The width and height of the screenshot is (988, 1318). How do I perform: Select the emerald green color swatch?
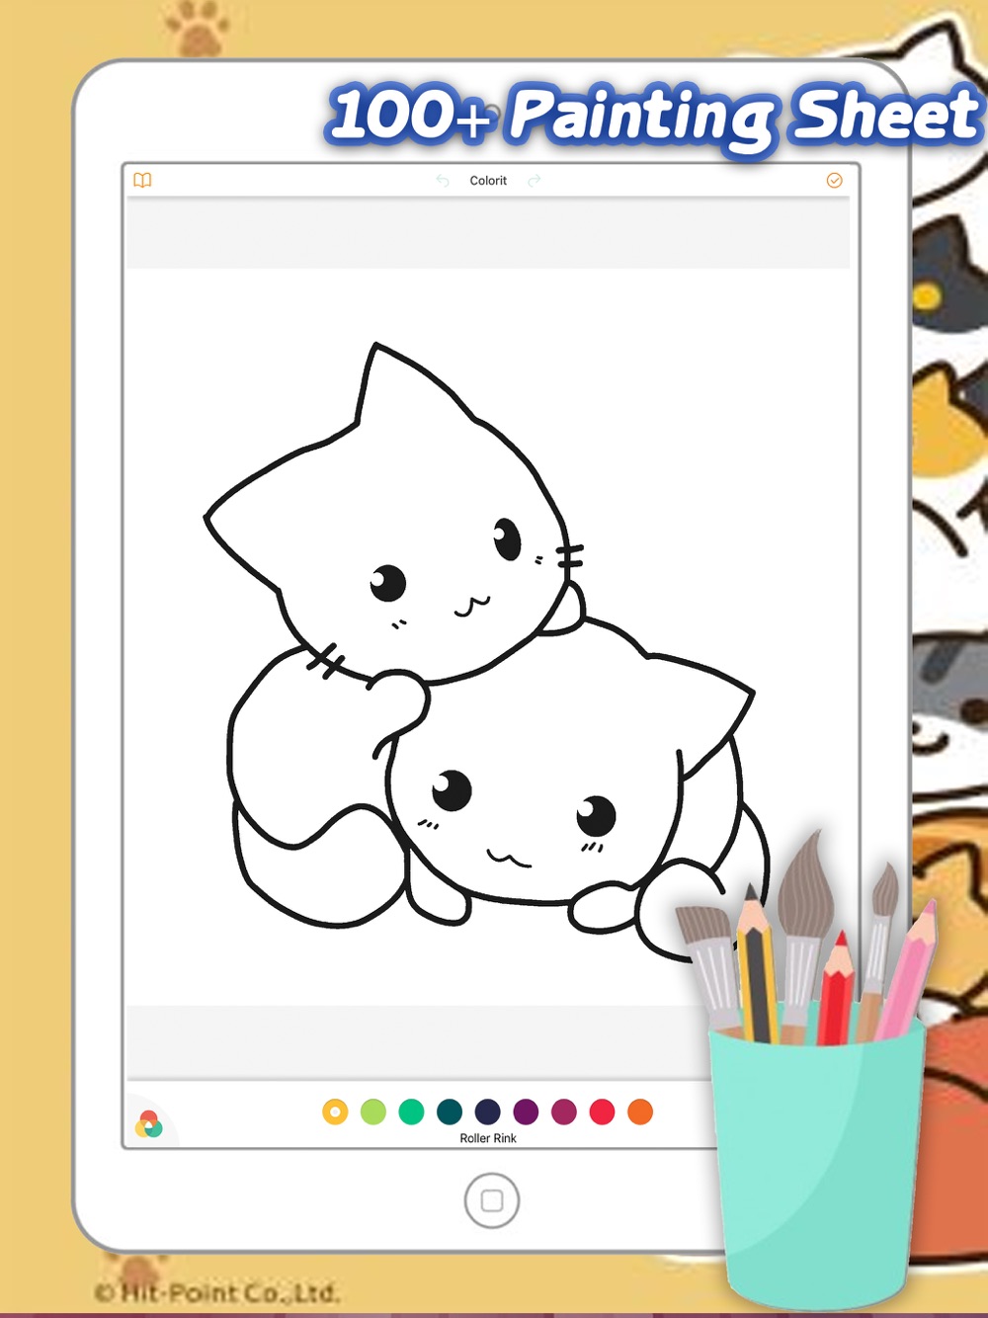point(411,1112)
